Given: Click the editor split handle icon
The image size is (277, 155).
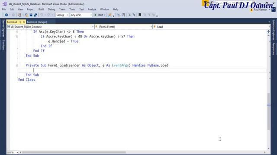Looking at the screenshot, I should pos(268,31).
